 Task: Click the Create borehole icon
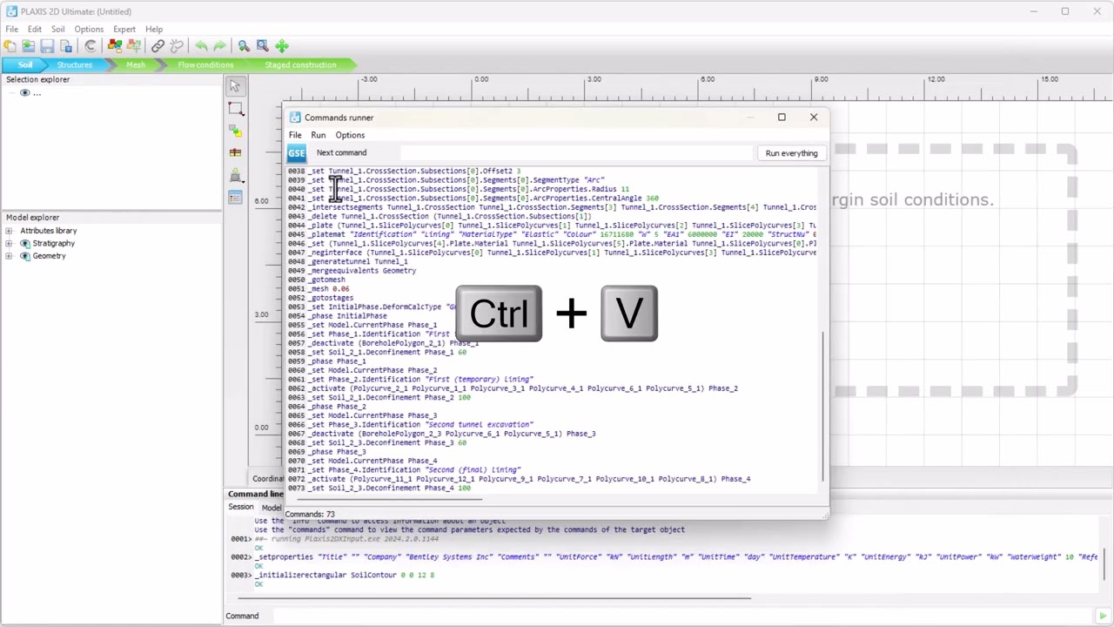point(235,153)
